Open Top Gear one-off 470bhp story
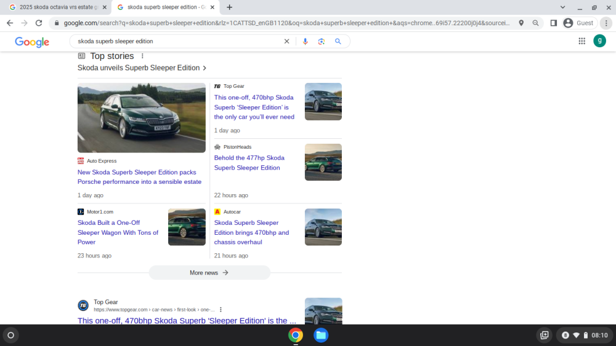The image size is (616, 346). tap(254, 107)
